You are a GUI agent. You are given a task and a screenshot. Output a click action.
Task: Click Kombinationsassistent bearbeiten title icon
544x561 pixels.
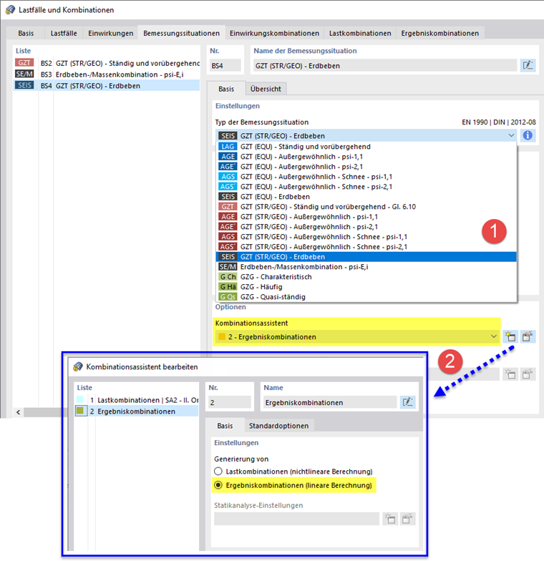click(77, 366)
